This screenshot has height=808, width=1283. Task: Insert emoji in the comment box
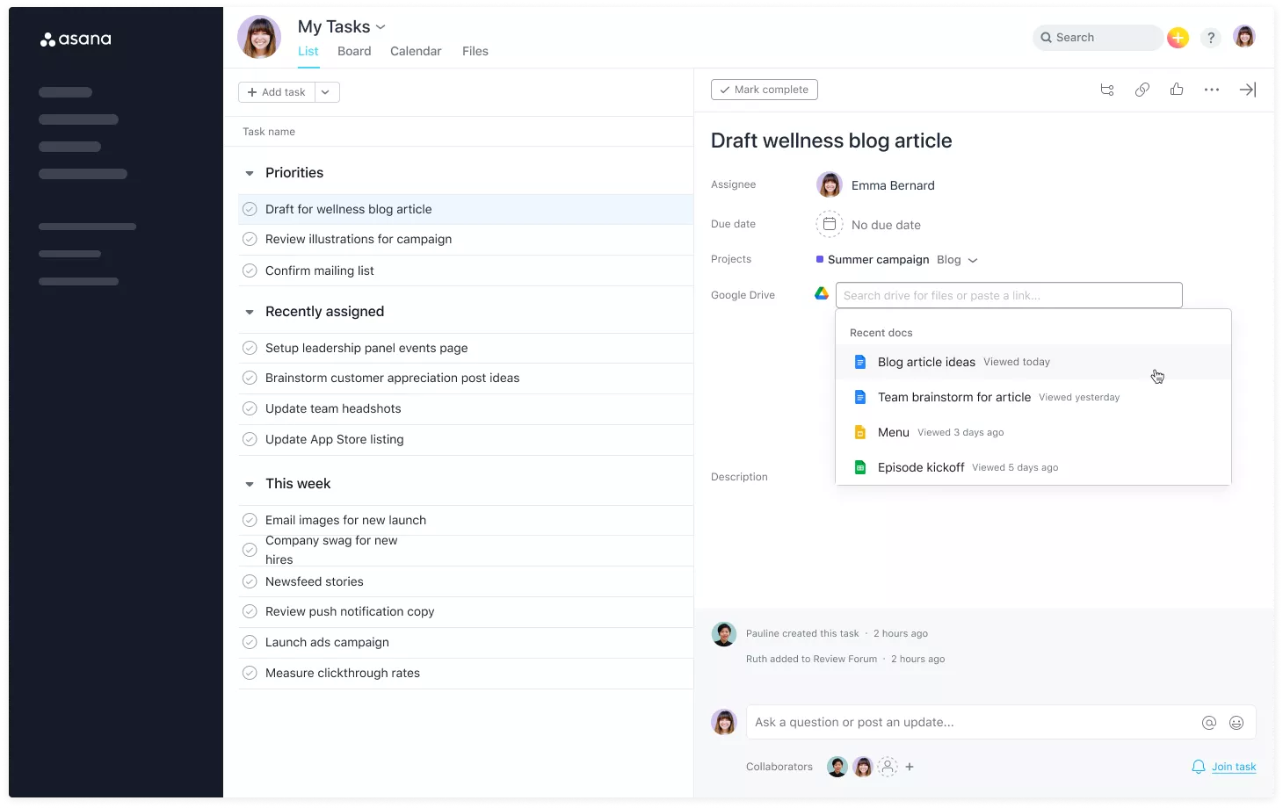pos(1236,723)
